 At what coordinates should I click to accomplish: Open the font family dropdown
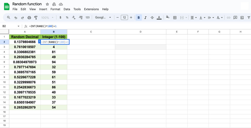coord(103,18)
